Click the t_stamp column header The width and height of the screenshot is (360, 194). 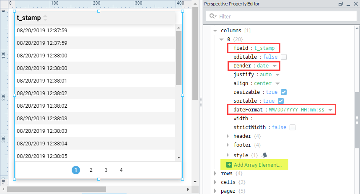[x=95, y=18]
